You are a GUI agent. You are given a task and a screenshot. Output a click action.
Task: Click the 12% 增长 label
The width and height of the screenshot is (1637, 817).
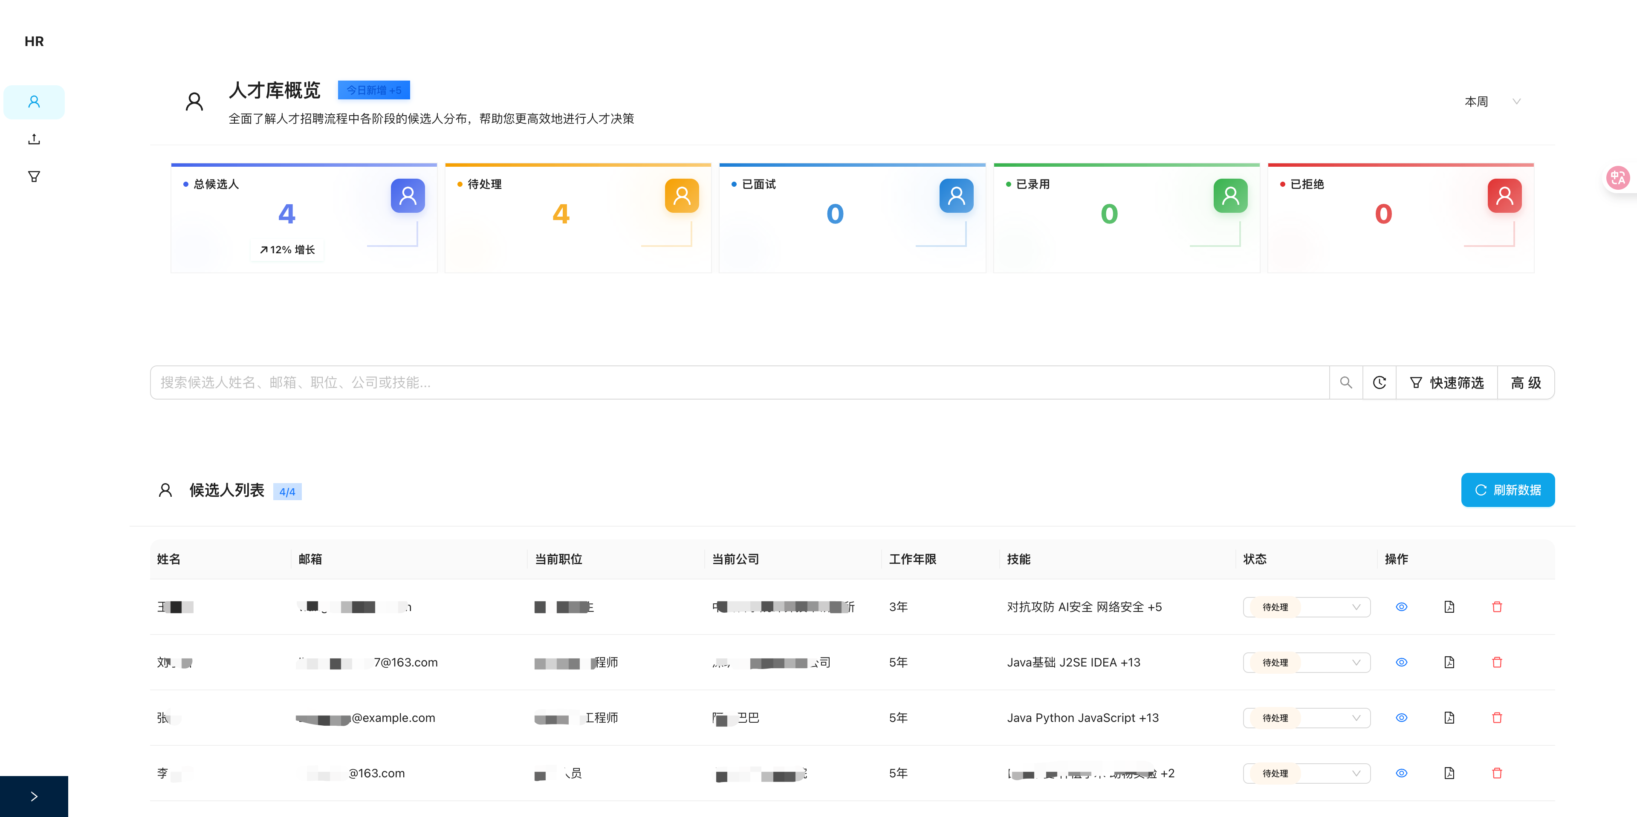click(287, 250)
